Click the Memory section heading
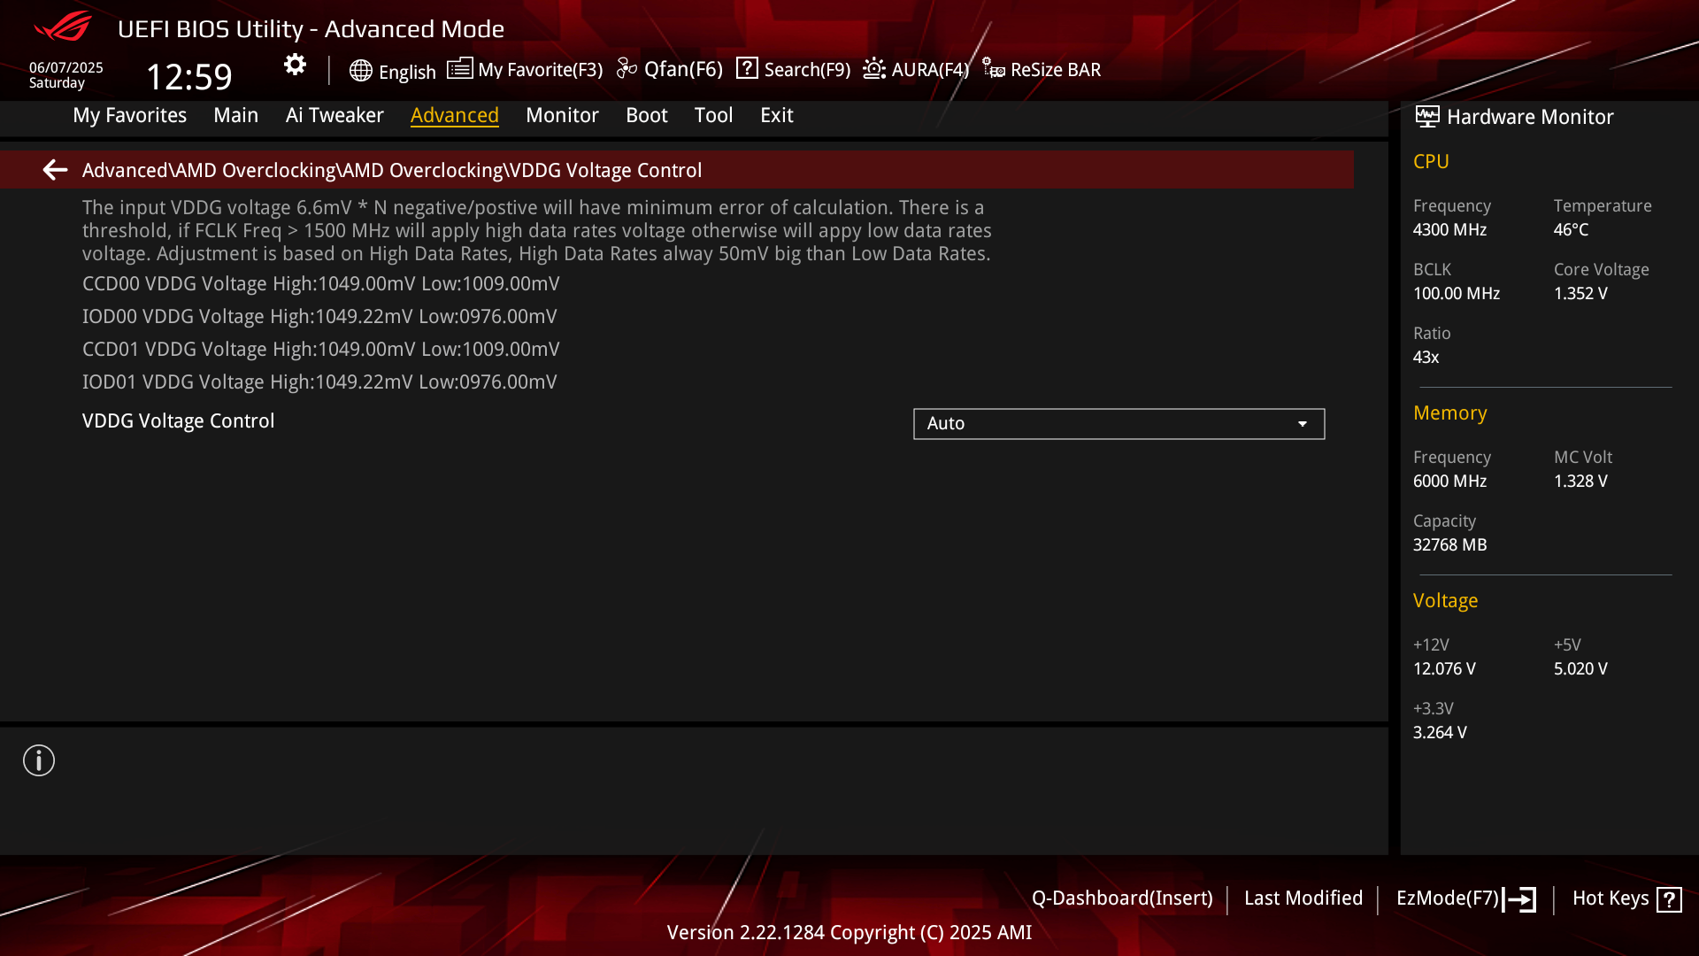 [1449, 413]
